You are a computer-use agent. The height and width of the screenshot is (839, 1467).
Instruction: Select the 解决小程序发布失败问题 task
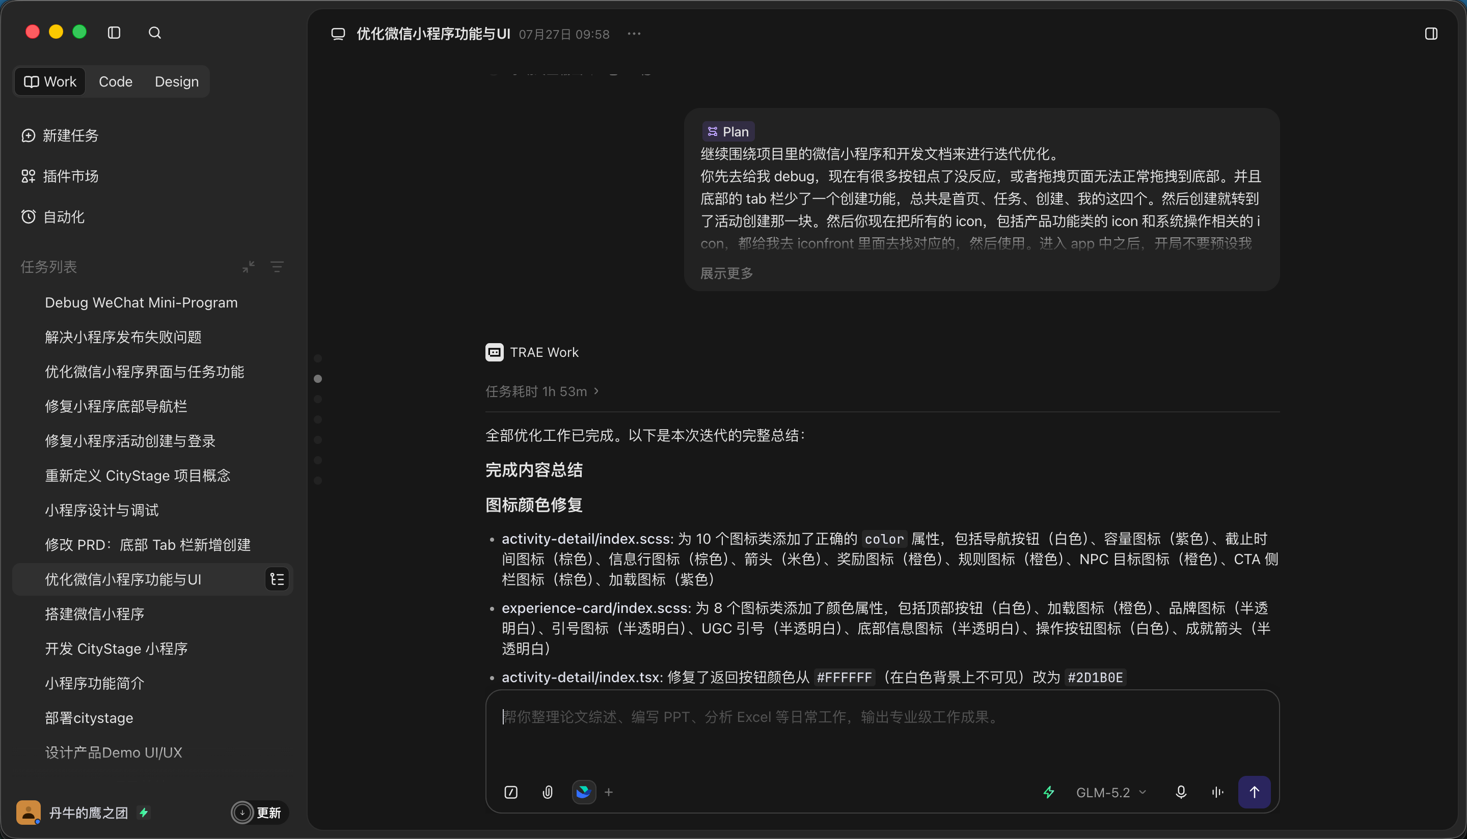click(x=153, y=337)
